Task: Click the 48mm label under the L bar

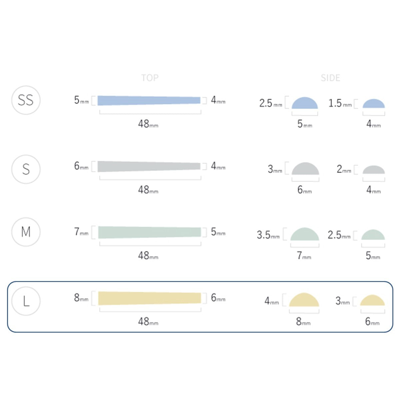Action: coord(148,321)
